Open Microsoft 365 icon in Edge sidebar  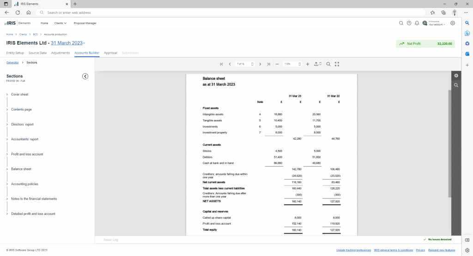[467, 44]
